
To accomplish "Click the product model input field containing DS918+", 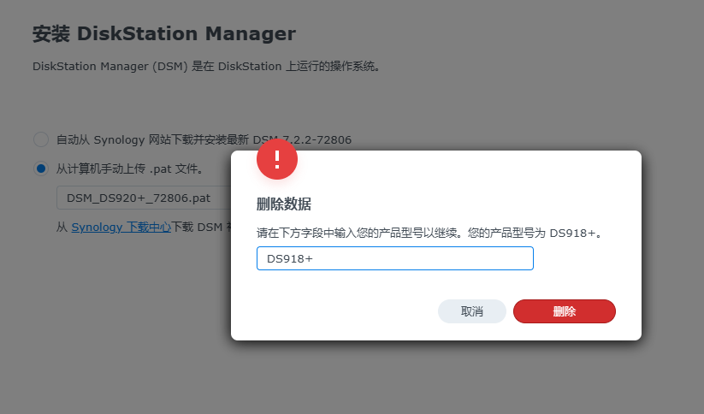I will click(x=395, y=258).
